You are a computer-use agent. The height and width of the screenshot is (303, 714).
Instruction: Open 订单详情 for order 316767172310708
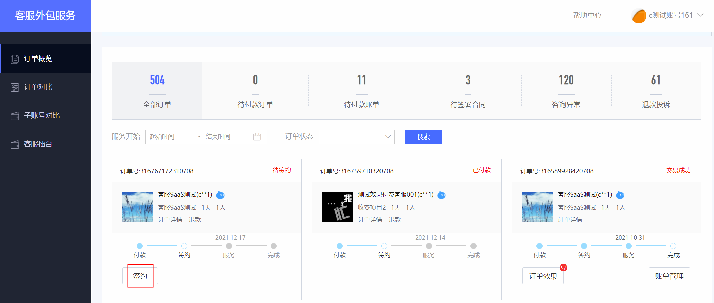coord(170,220)
